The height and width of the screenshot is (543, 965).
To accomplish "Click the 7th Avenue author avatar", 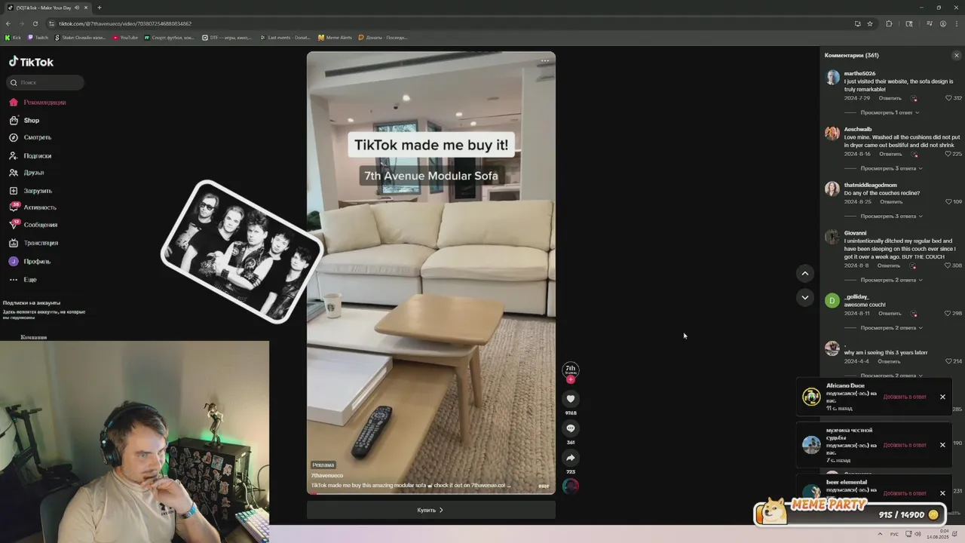I will (571, 370).
